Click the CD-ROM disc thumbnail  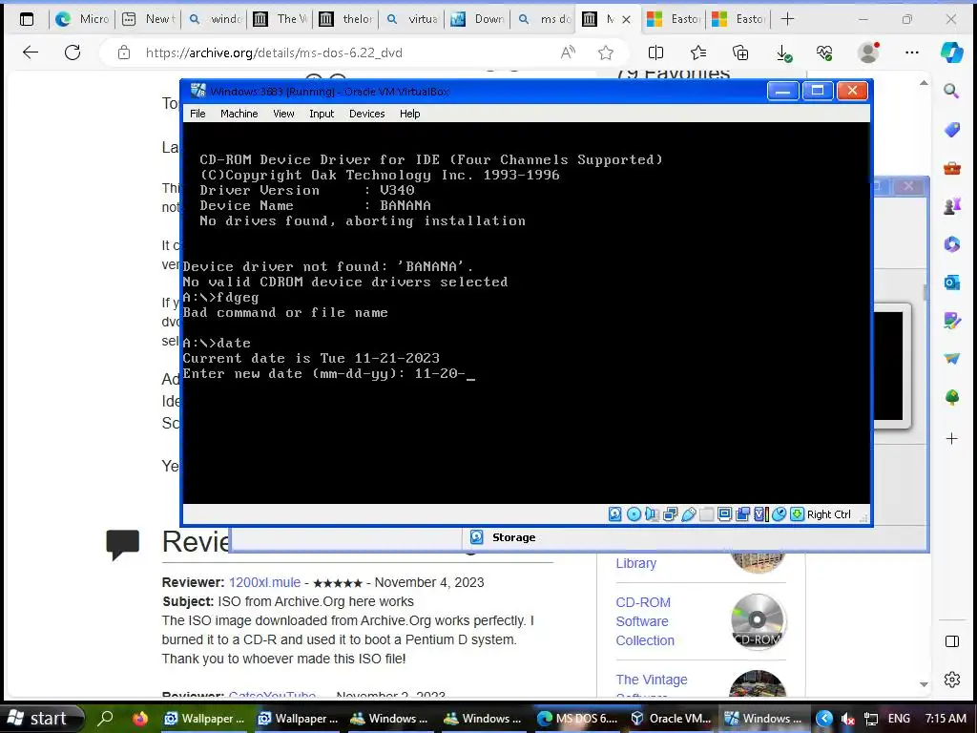(x=758, y=620)
